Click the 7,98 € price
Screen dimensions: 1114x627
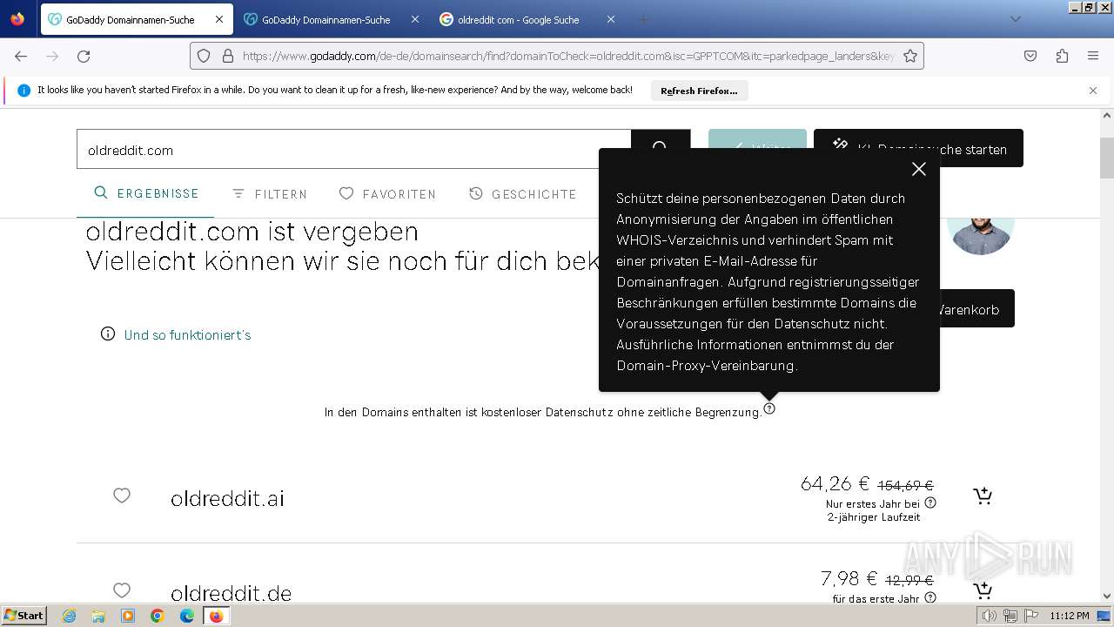coord(849,578)
